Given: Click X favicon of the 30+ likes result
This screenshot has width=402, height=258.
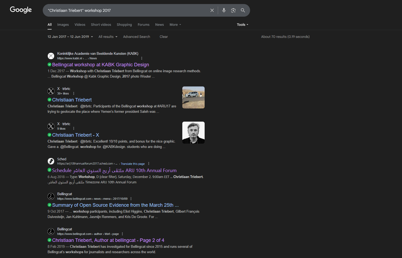Looking at the screenshot, I should (51, 91).
